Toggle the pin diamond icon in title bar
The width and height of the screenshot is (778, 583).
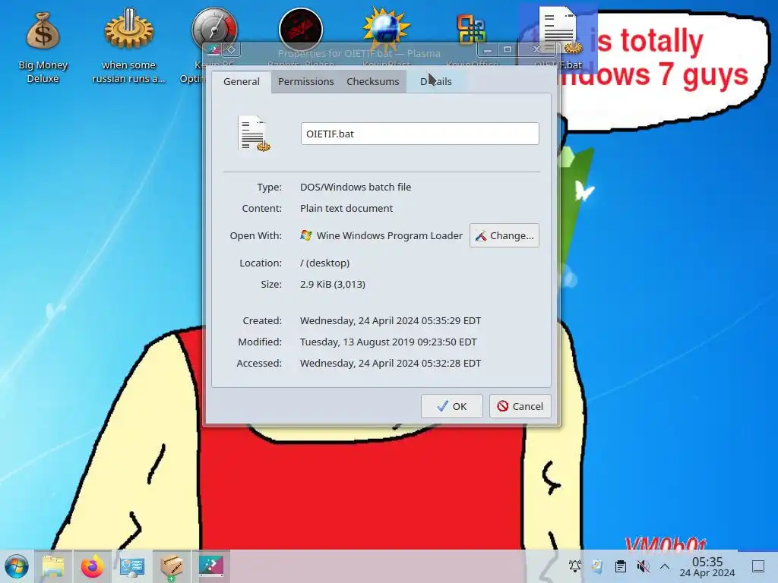231,49
